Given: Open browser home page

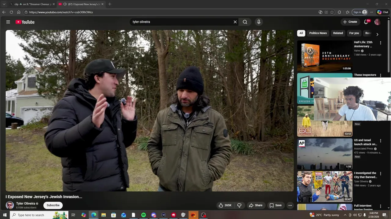Looking at the screenshot, I should coord(19,12).
